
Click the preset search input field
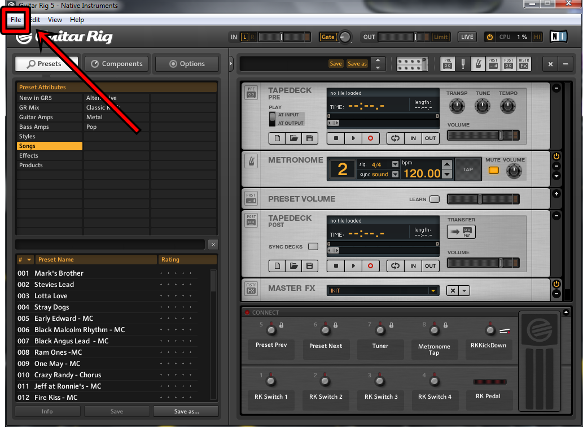pos(110,245)
